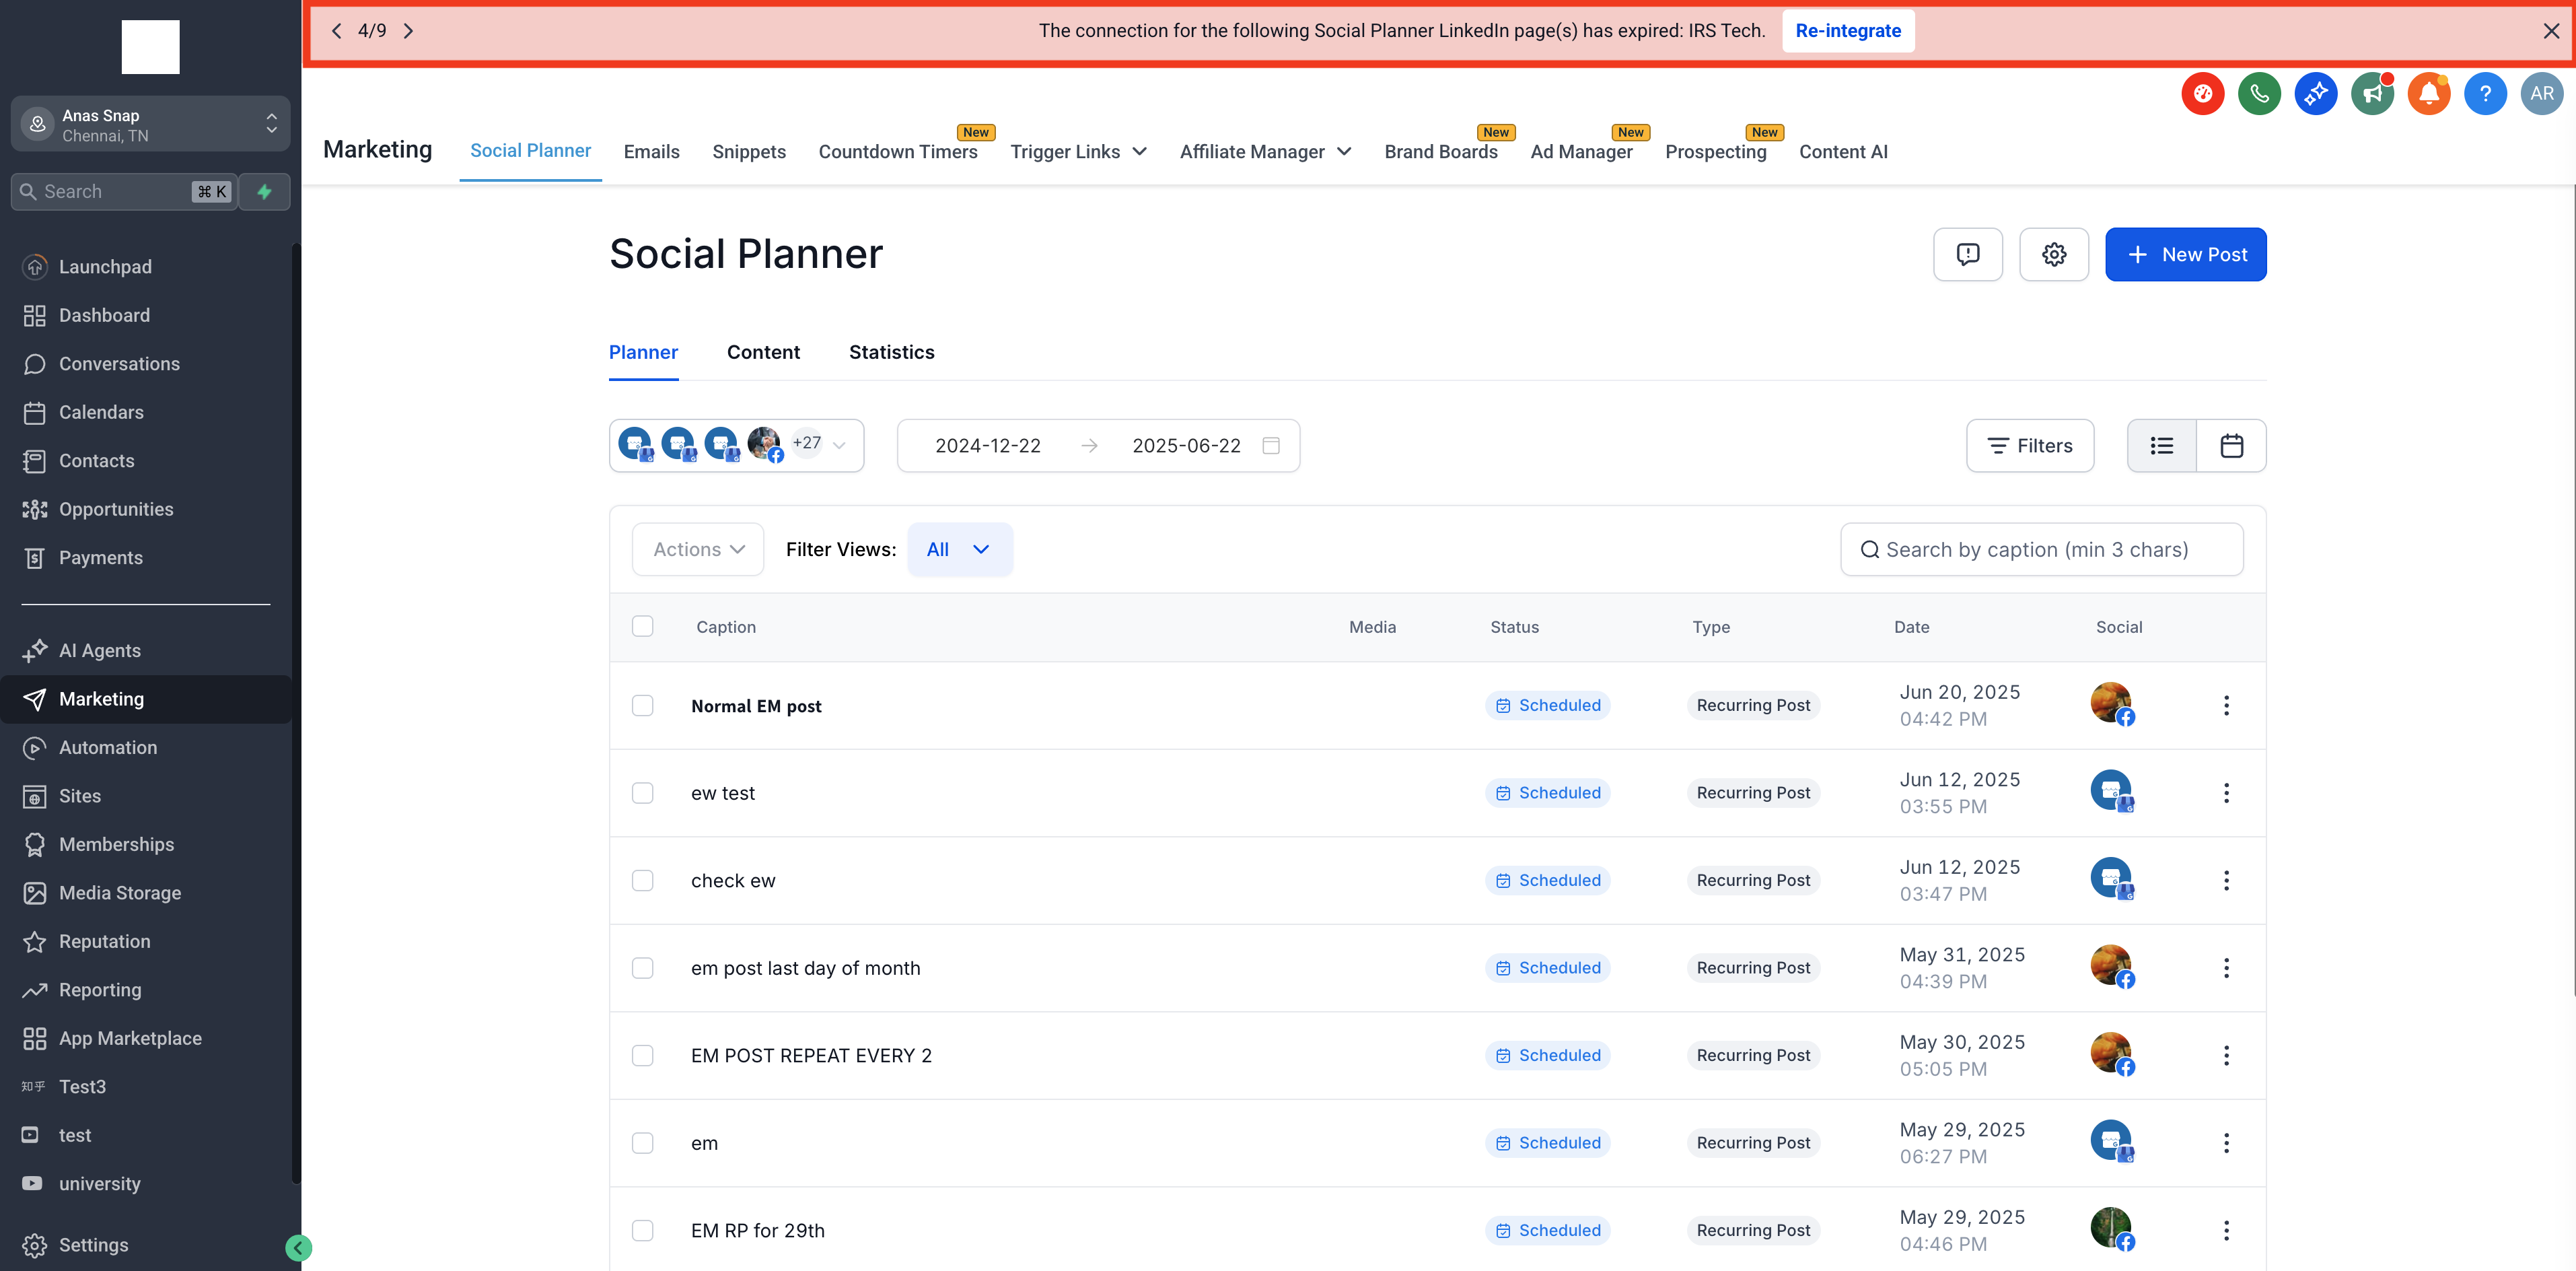Screen dimensions: 2576x1271
Task: Collapse sidebar with green arrow icon
Action: click(x=298, y=1247)
